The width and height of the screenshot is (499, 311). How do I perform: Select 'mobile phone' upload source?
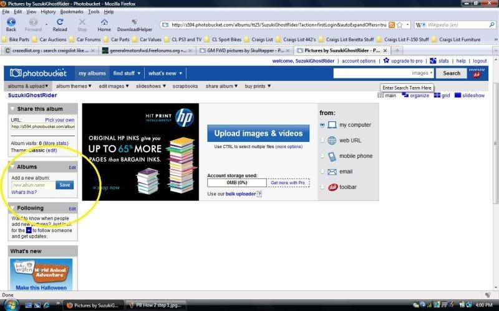coord(322,156)
